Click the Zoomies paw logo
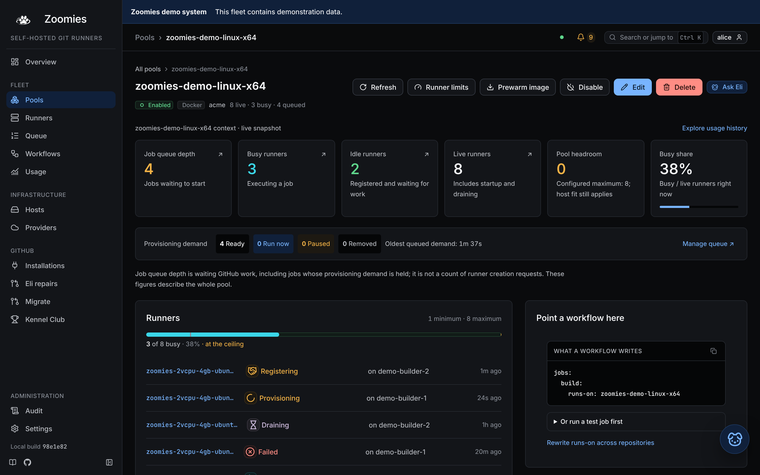 pyautogui.click(x=23, y=20)
